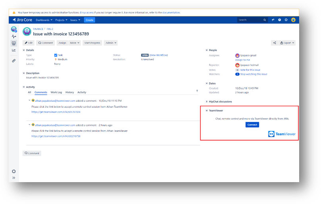Switch to the History tab
Screen dimensions: 321x204
coord(70,92)
